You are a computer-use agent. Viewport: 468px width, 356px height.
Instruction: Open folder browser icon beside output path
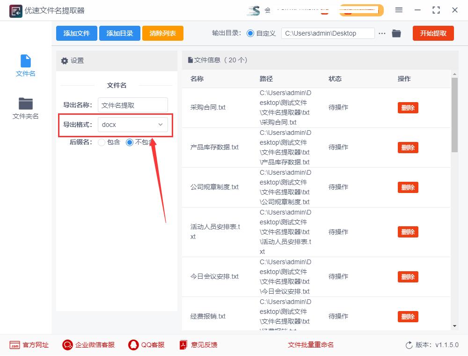(x=396, y=33)
